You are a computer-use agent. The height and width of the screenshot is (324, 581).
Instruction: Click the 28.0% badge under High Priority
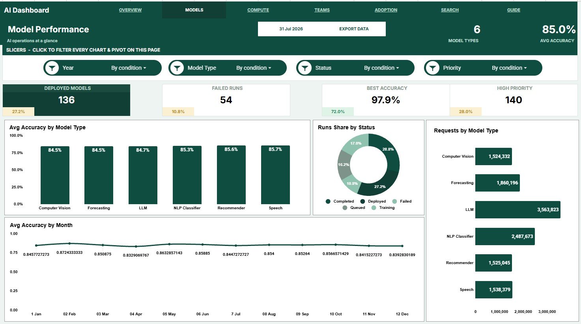click(x=466, y=112)
